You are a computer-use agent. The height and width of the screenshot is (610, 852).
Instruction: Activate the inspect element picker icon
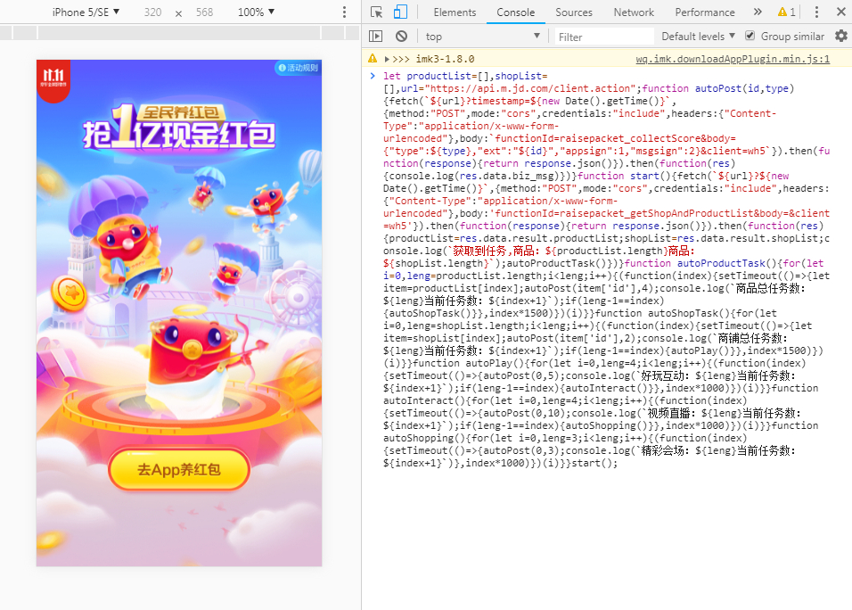(376, 12)
